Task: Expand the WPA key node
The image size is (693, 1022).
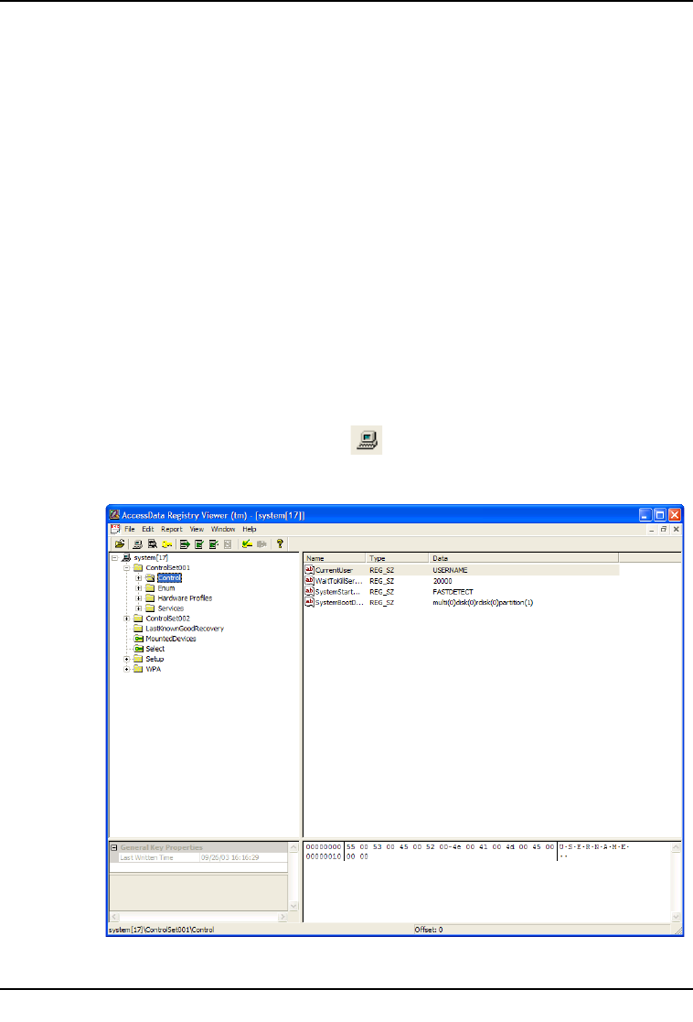Action: click(127, 669)
